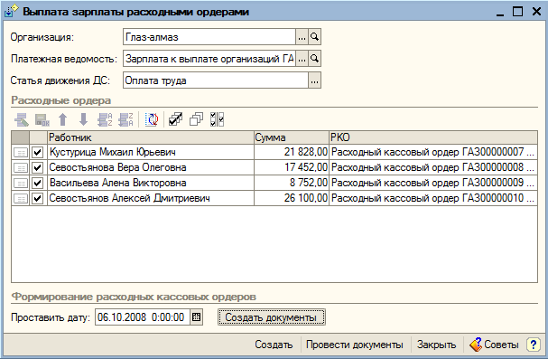Open selection list for Статья движения ДС
548x359 pixels.
point(314,80)
